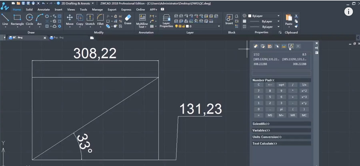This screenshot has width=360, height=166.
Task: Click the ZWCAD application logo button
Action: [4, 6]
